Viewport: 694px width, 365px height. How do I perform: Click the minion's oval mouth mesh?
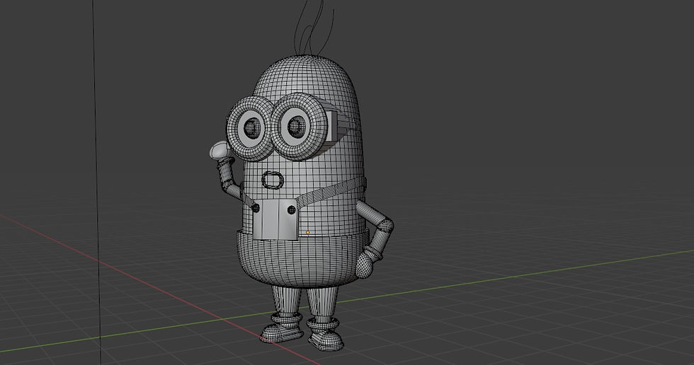point(273,180)
